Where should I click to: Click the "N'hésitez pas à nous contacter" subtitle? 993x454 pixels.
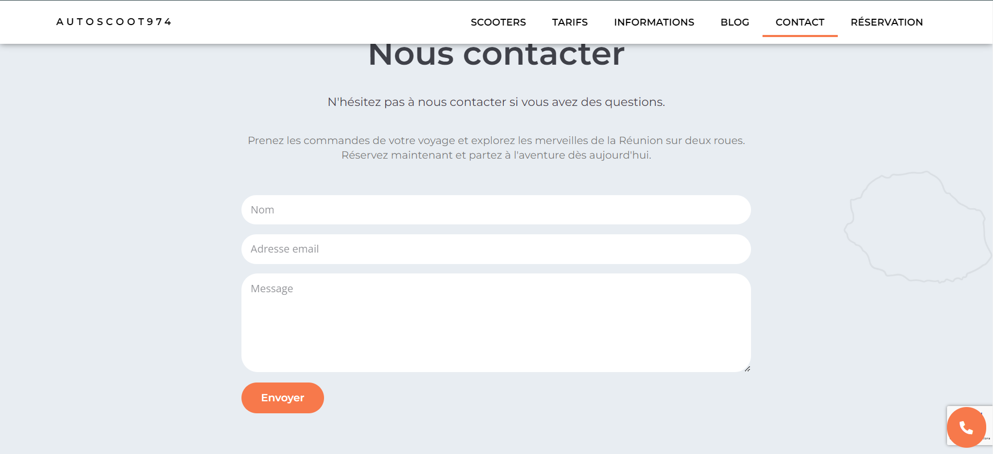(x=496, y=102)
